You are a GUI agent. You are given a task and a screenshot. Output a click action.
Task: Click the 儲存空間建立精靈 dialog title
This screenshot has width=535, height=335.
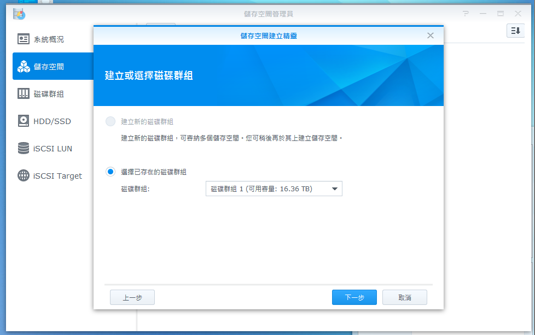269,36
